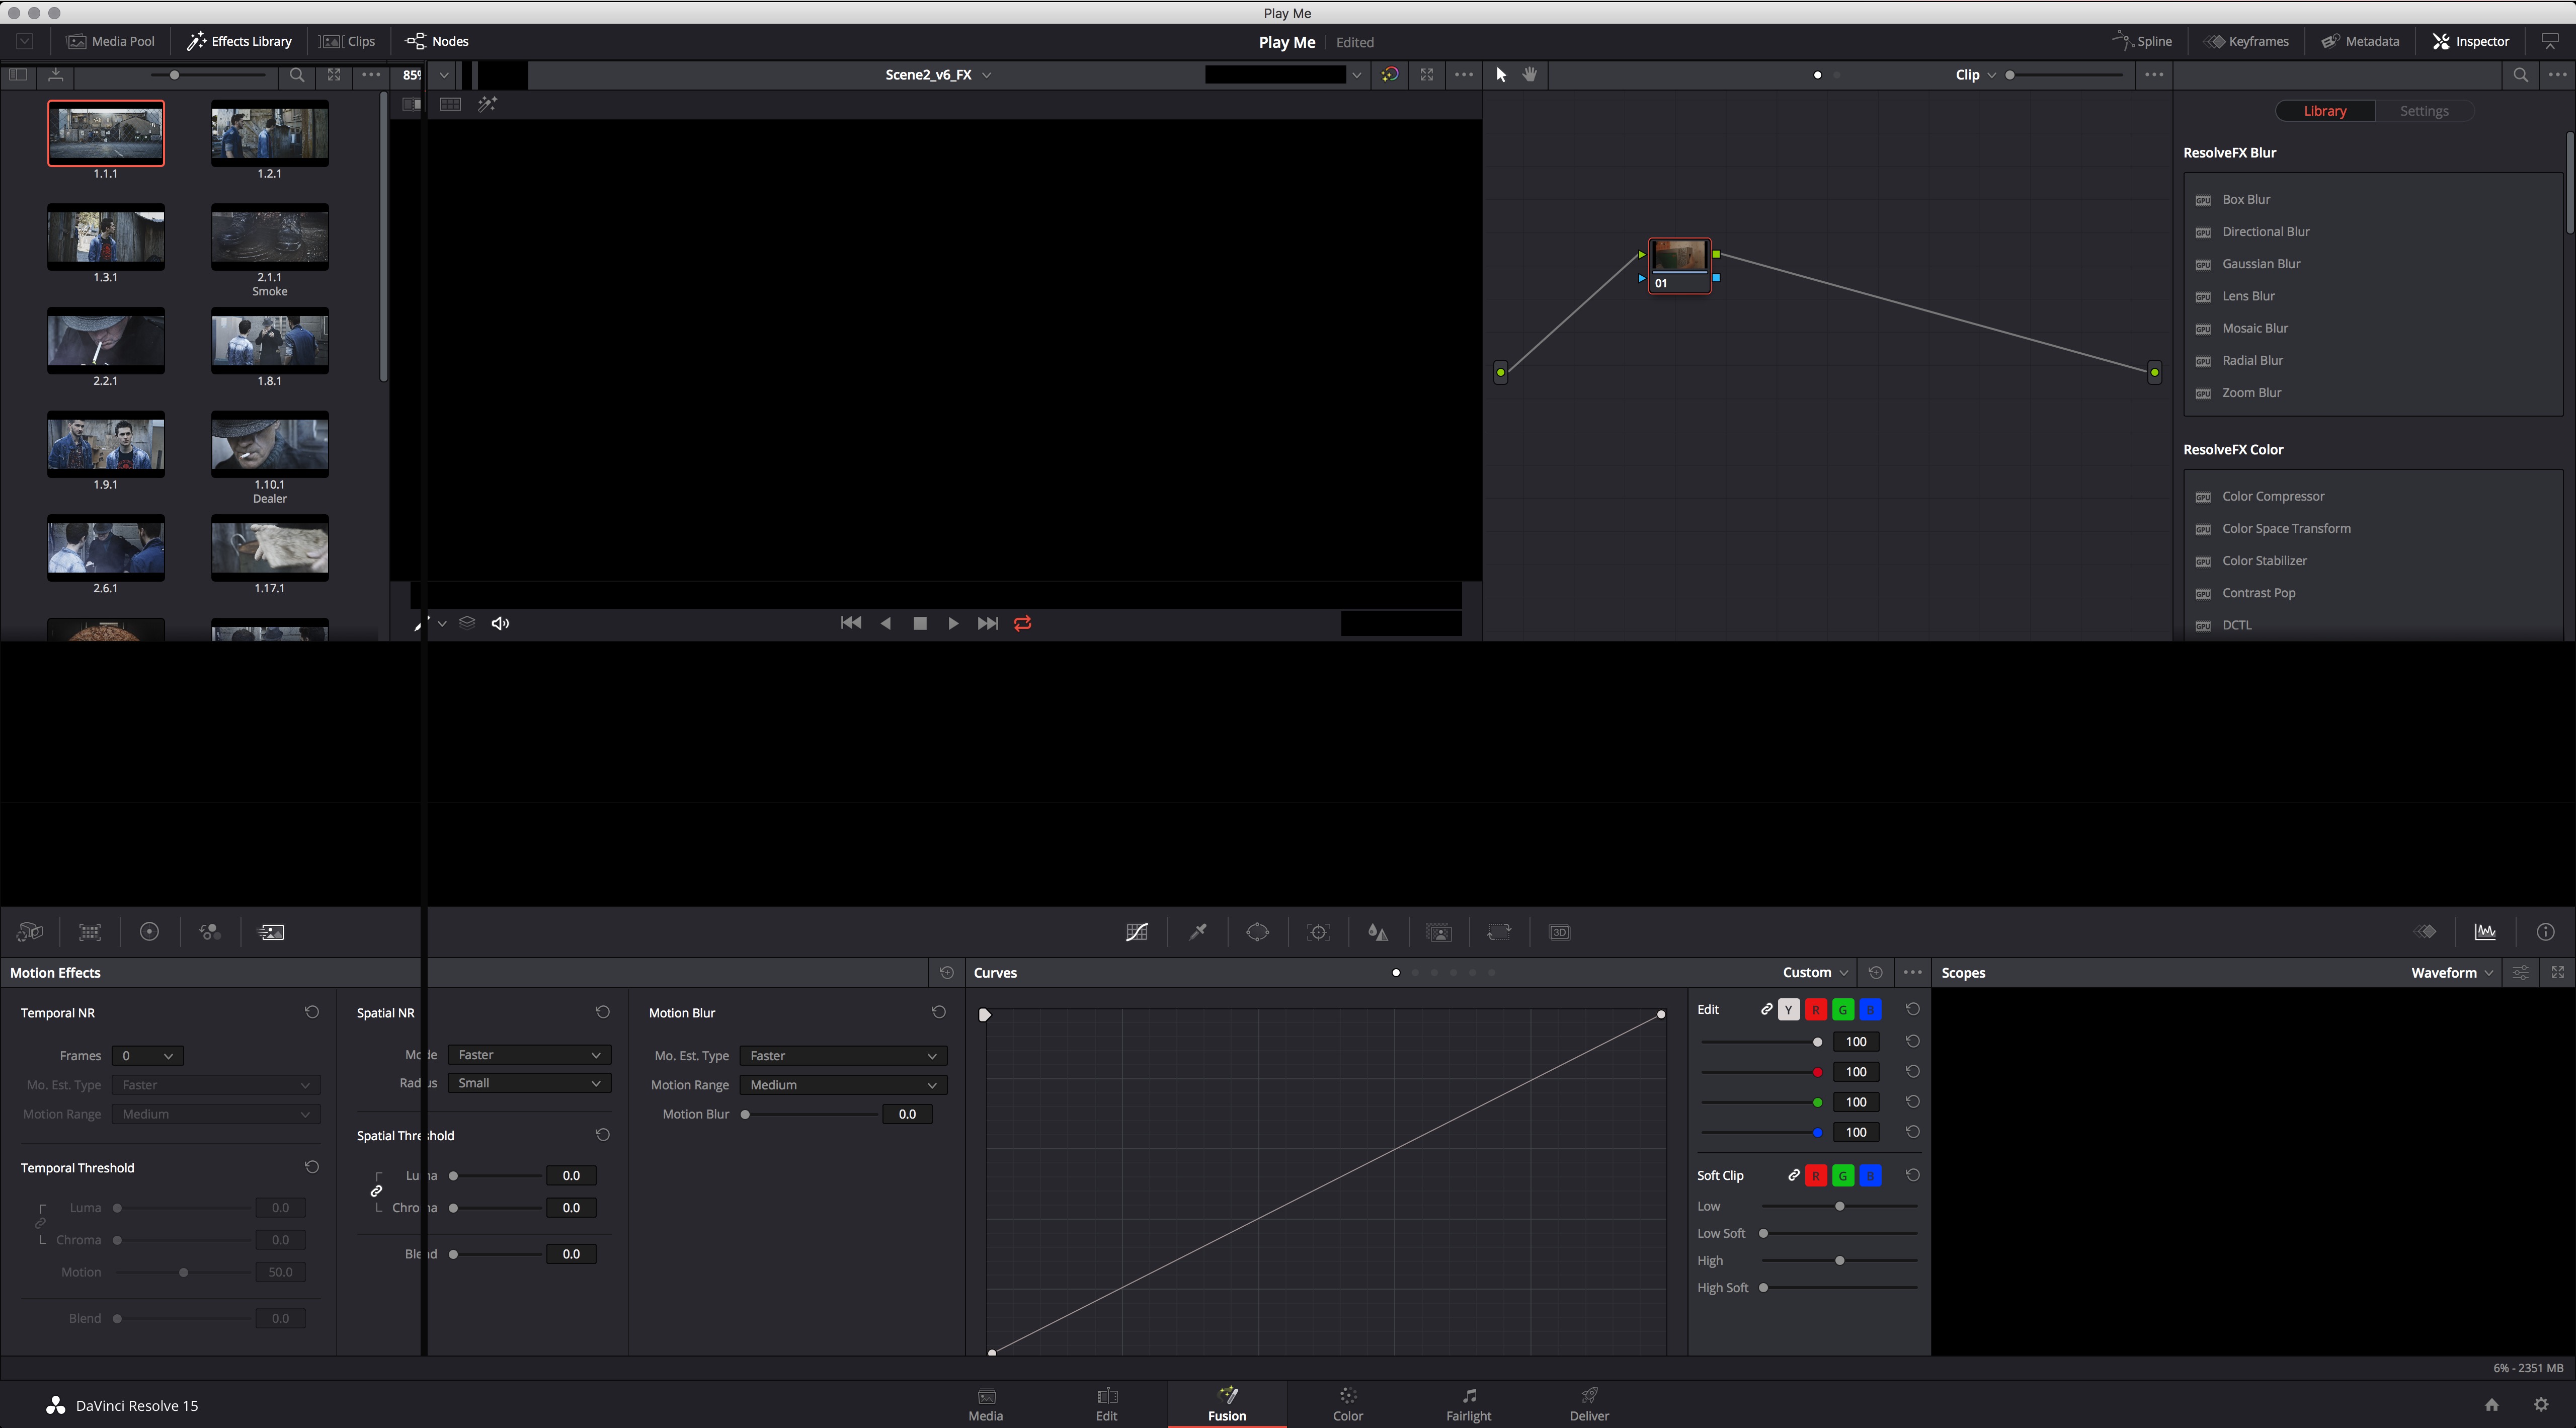
Task: Select the pointer arrow tool in node editor
Action: [x=1501, y=75]
